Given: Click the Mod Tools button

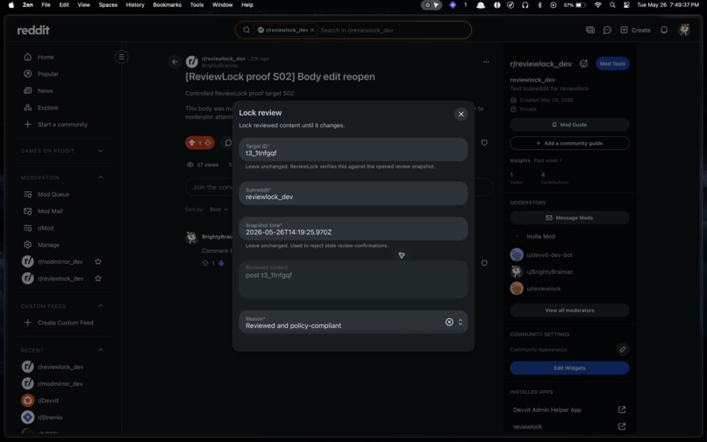Looking at the screenshot, I should (x=612, y=64).
